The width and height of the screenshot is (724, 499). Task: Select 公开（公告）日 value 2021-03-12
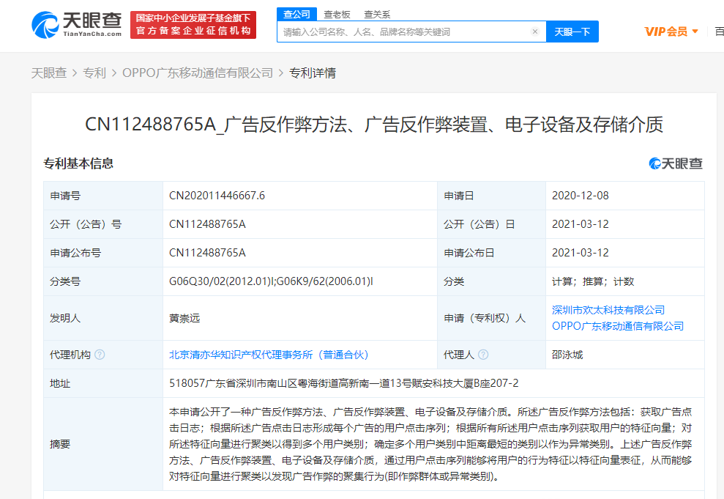(581, 224)
